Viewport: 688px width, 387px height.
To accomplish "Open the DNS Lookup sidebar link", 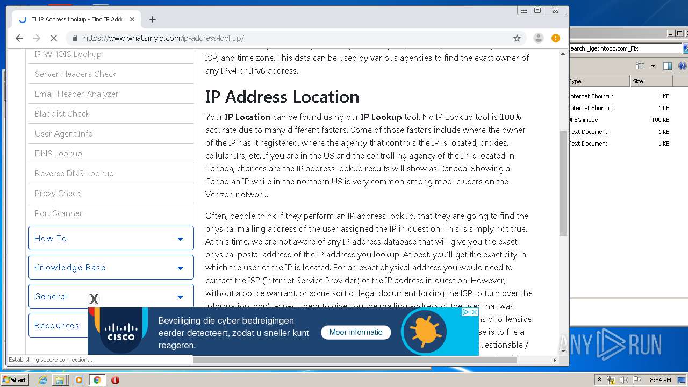I will (x=58, y=153).
